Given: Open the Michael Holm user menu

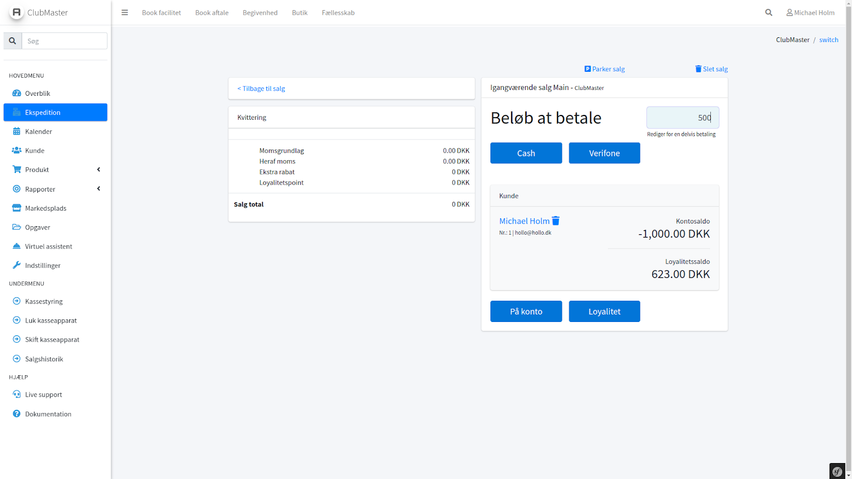Looking at the screenshot, I should pyautogui.click(x=810, y=13).
